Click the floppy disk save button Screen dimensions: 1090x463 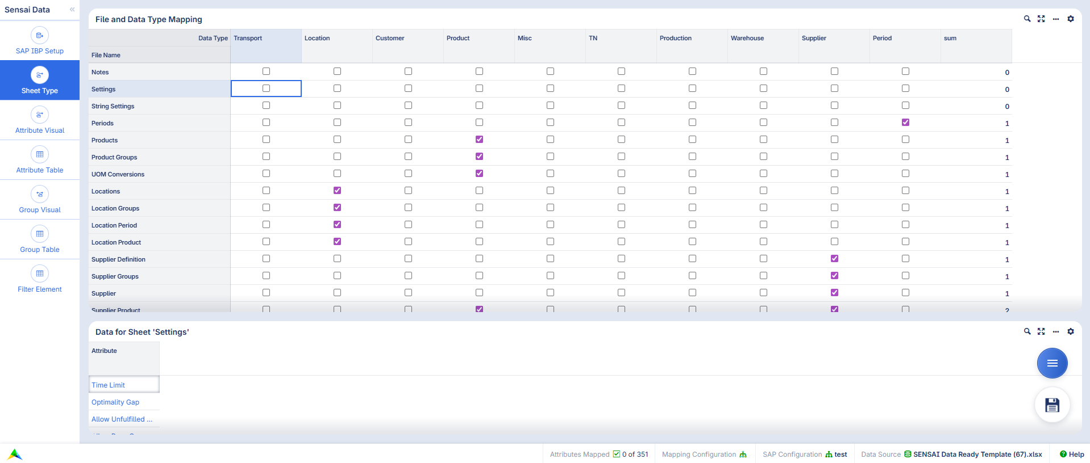pyautogui.click(x=1052, y=405)
